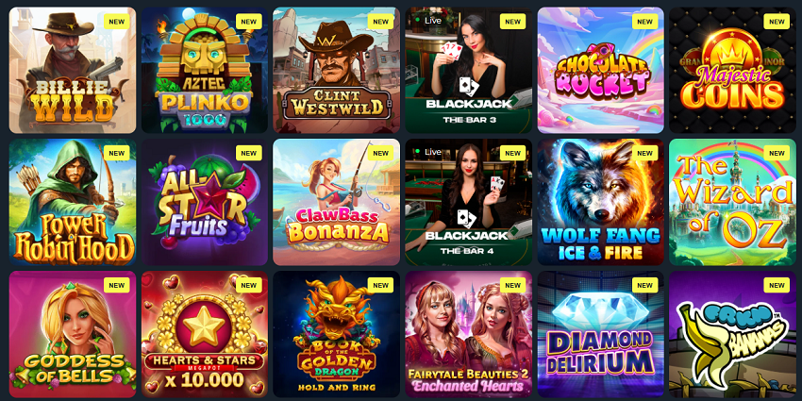Open Hearts & Stars x10.000 Megapot game
The width and height of the screenshot is (802, 401).
point(205,335)
